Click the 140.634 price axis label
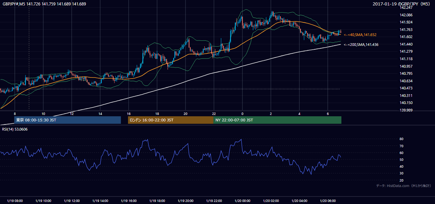This screenshot has height=204, width=435. (x=407, y=81)
